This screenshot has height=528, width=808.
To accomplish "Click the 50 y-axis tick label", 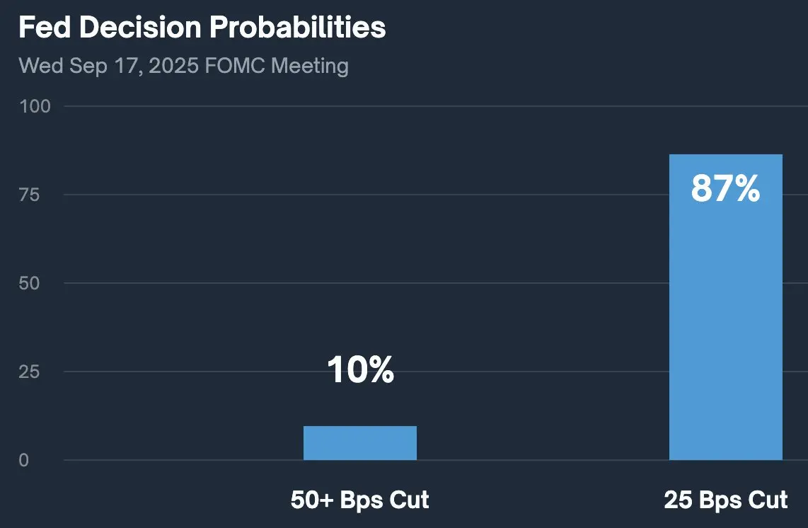I will (x=29, y=283).
